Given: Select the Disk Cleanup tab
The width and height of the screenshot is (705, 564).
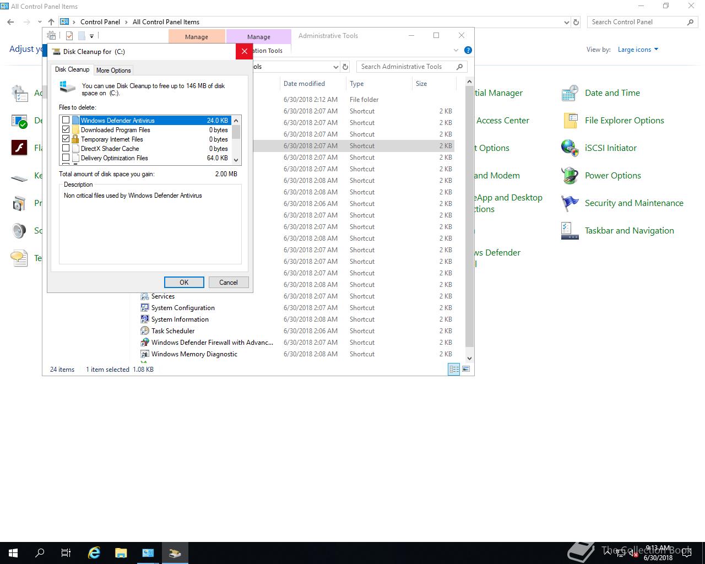Looking at the screenshot, I should point(72,69).
